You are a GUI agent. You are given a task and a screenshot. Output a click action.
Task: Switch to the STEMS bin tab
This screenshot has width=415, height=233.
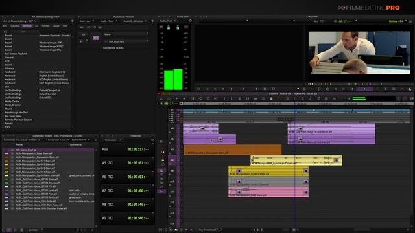pos(20,140)
